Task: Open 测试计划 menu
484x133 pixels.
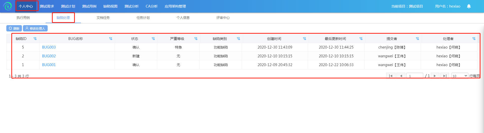Action: pyautogui.click(x=68, y=6)
